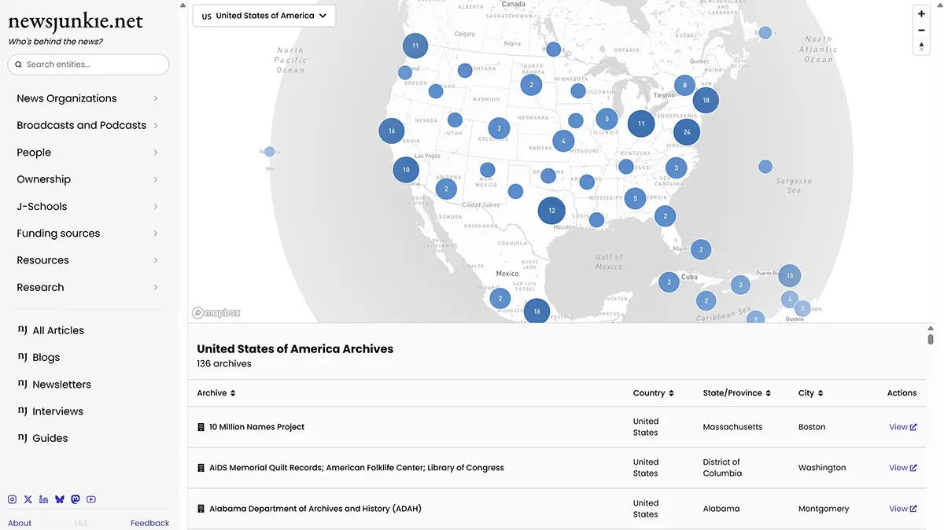Sort the table by City column
Image resolution: width=944 pixels, height=530 pixels.
coord(810,393)
